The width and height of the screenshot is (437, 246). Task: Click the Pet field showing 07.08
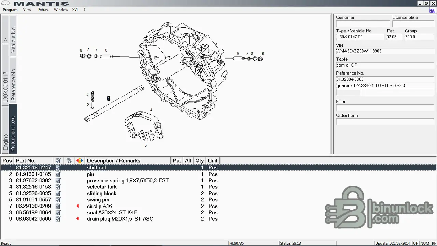click(394, 37)
